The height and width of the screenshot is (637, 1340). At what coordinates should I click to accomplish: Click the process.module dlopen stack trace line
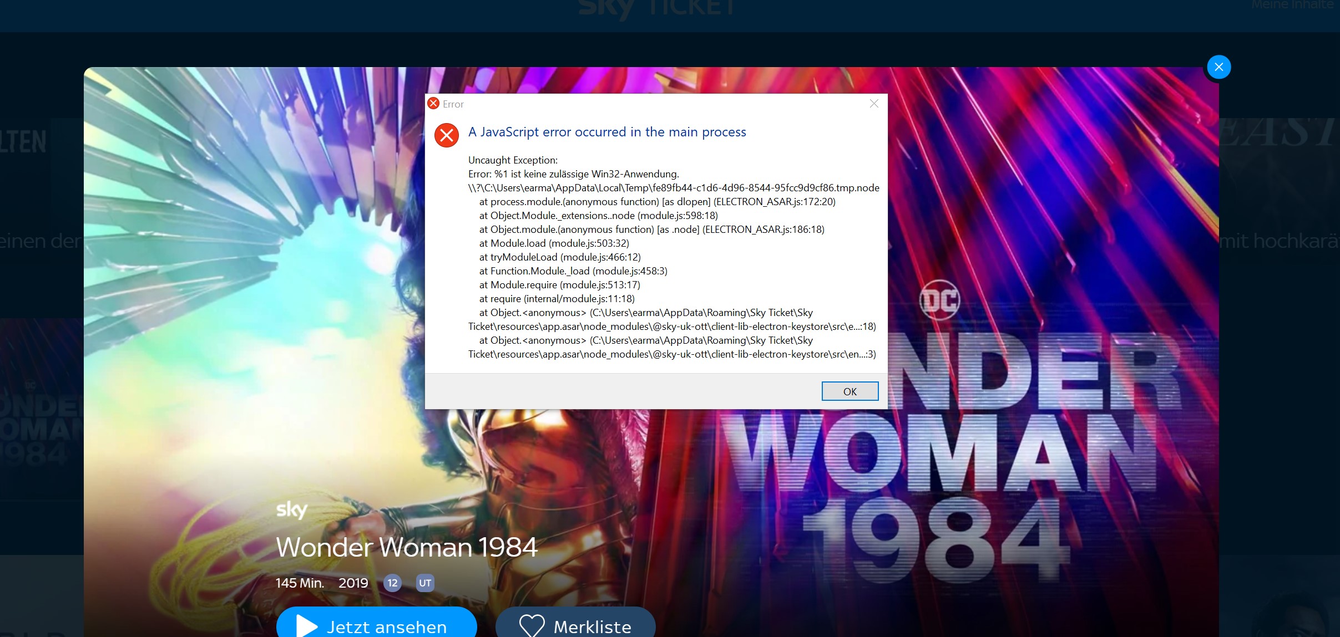click(x=657, y=202)
